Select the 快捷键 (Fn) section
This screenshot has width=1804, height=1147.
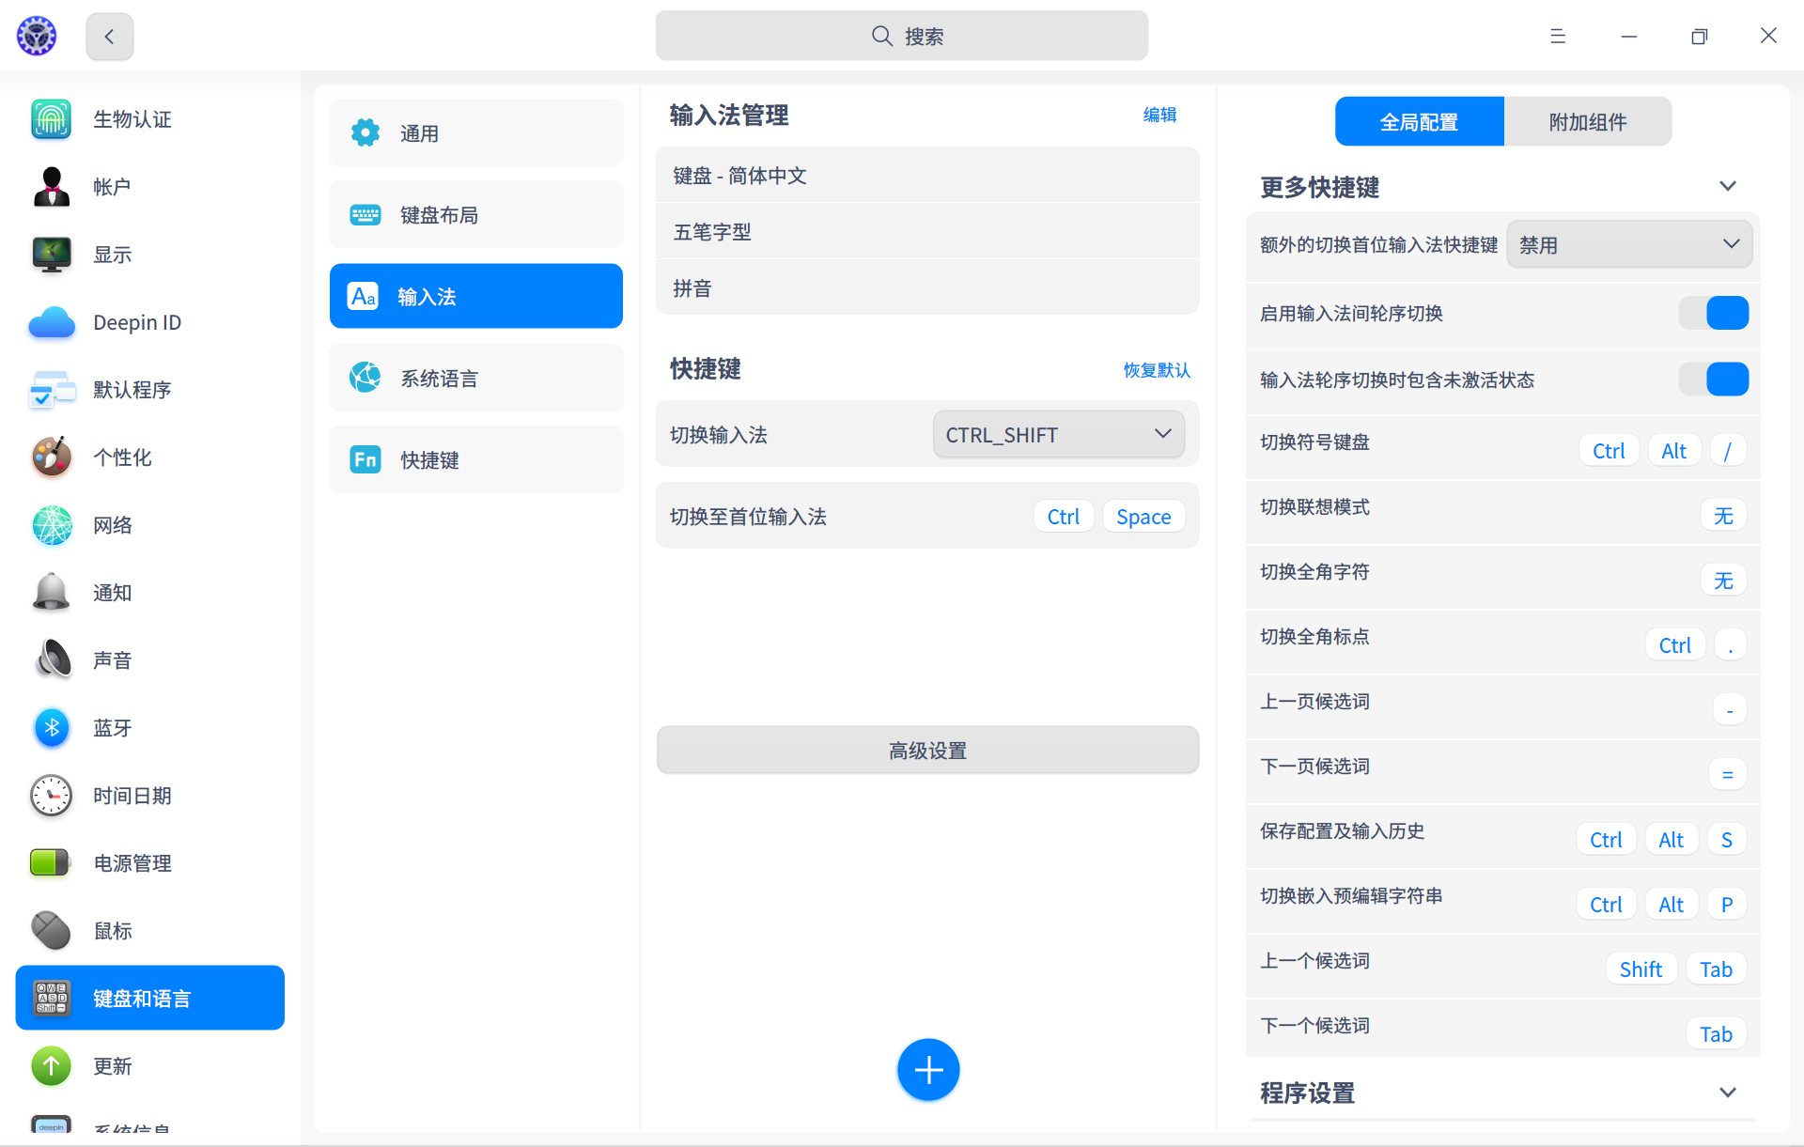point(475,459)
